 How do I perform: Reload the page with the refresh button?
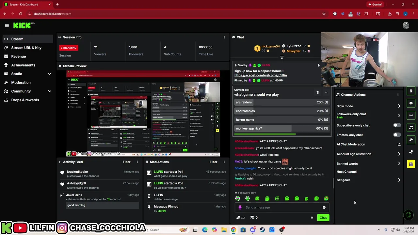20,14
